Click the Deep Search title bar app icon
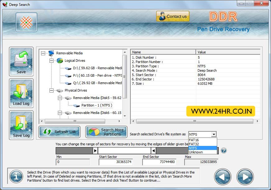 [x=5, y=4]
